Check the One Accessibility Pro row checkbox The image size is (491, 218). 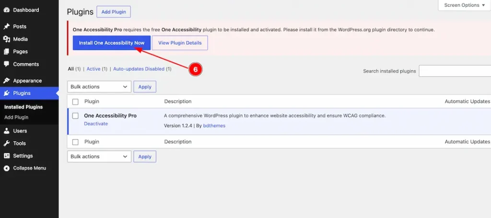pyautogui.click(x=75, y=116)
